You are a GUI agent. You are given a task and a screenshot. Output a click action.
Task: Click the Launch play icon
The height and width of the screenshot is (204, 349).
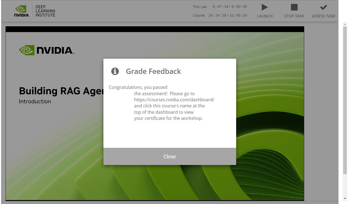(x=265, y=7)
